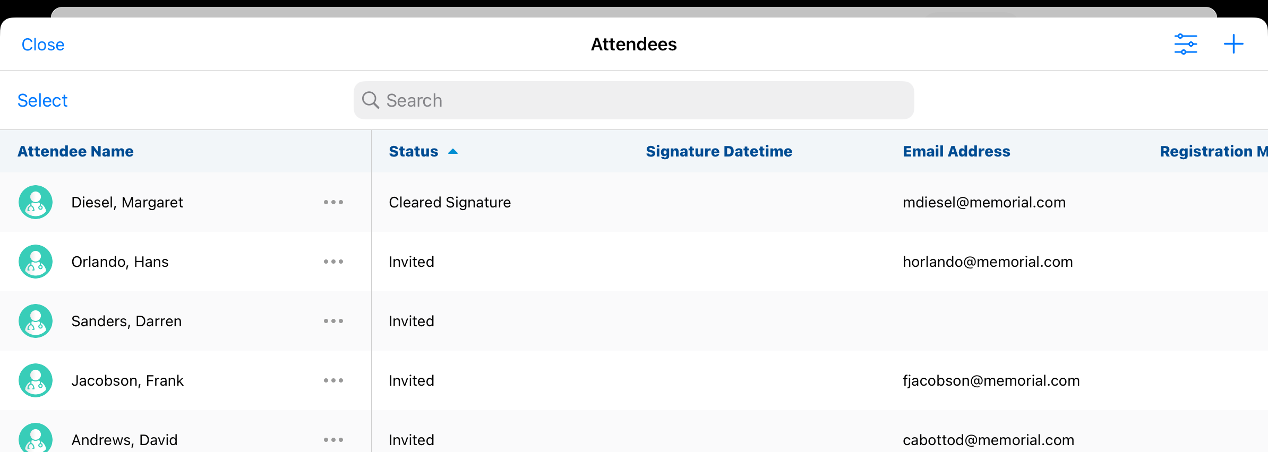
Task: Open more options for Sanders, Darren
Action: coord(333,321)
